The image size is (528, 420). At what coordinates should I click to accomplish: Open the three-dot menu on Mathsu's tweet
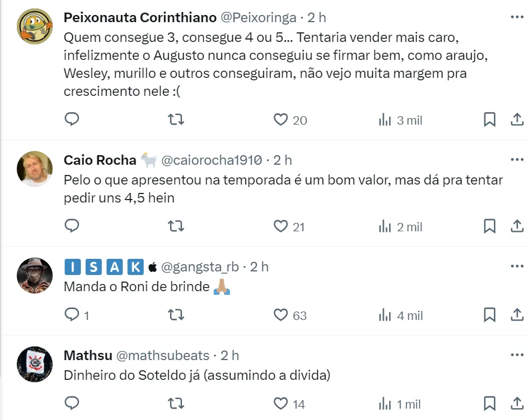click(517, 355)
